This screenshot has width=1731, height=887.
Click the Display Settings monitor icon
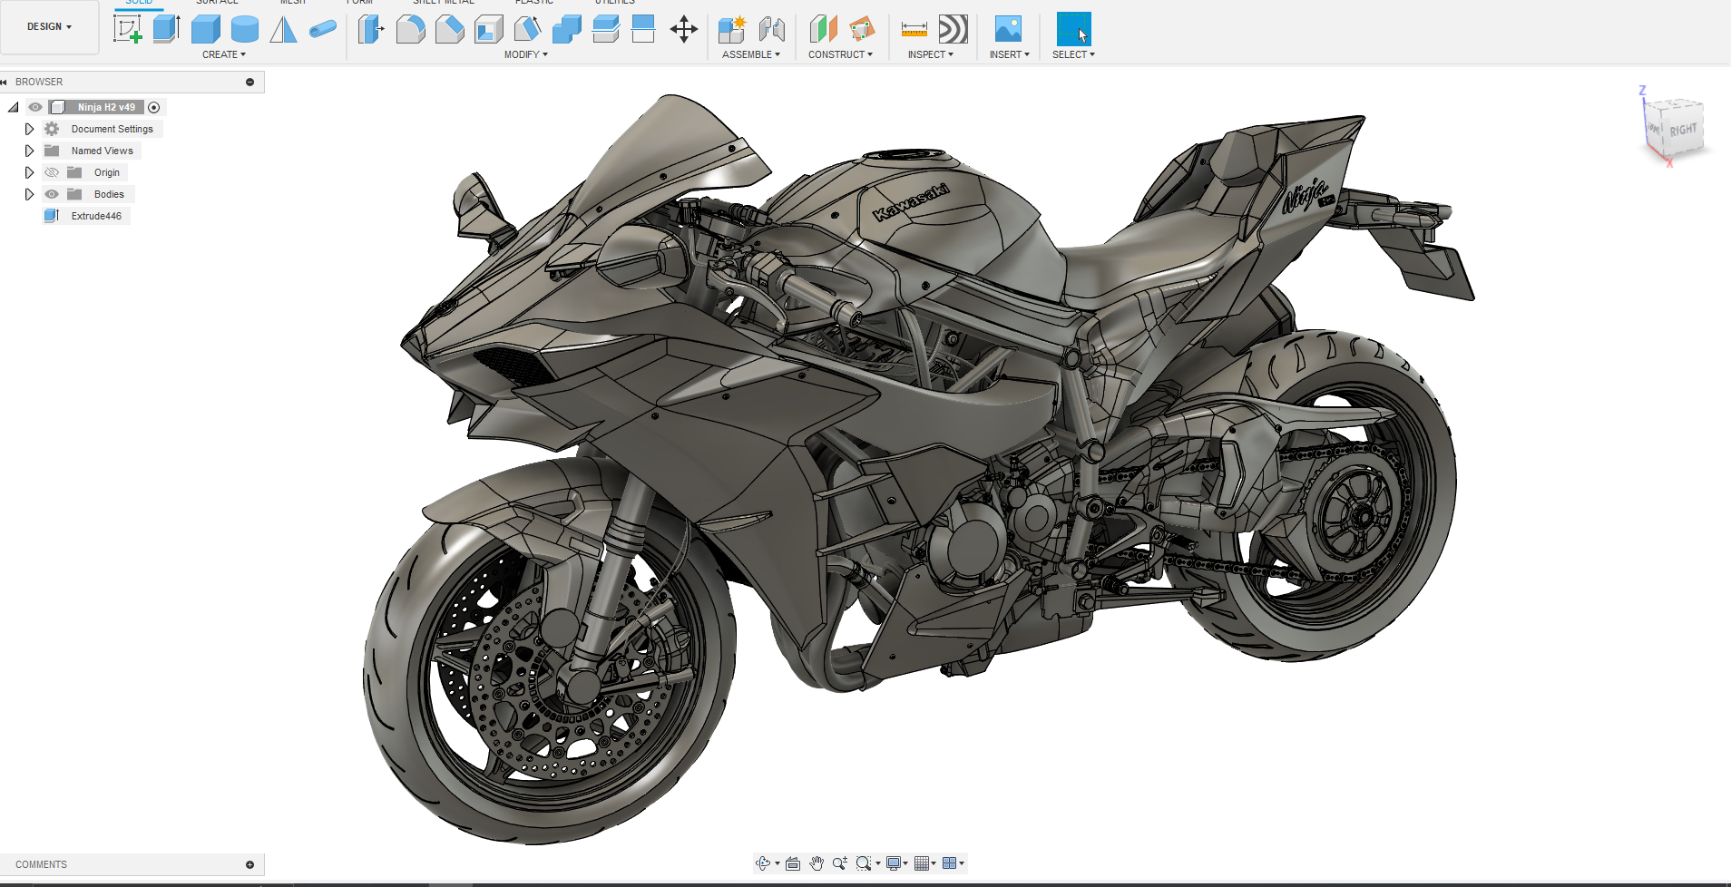894,863
